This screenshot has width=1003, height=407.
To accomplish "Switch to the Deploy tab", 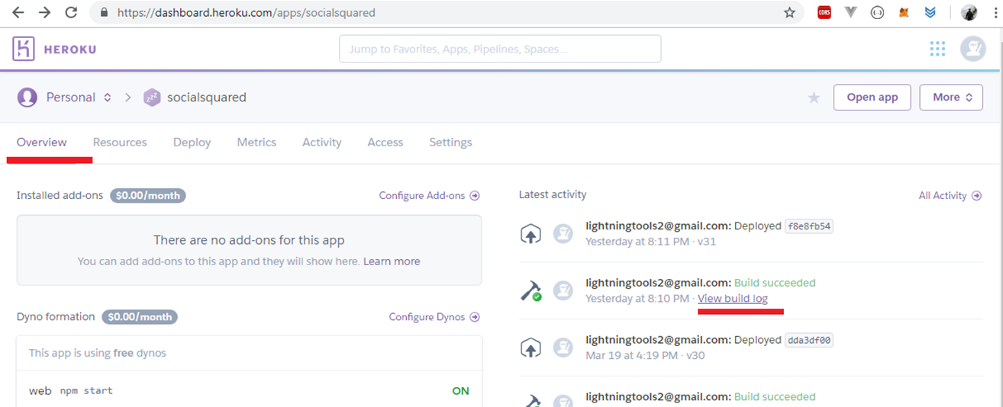I will point(192,143).
